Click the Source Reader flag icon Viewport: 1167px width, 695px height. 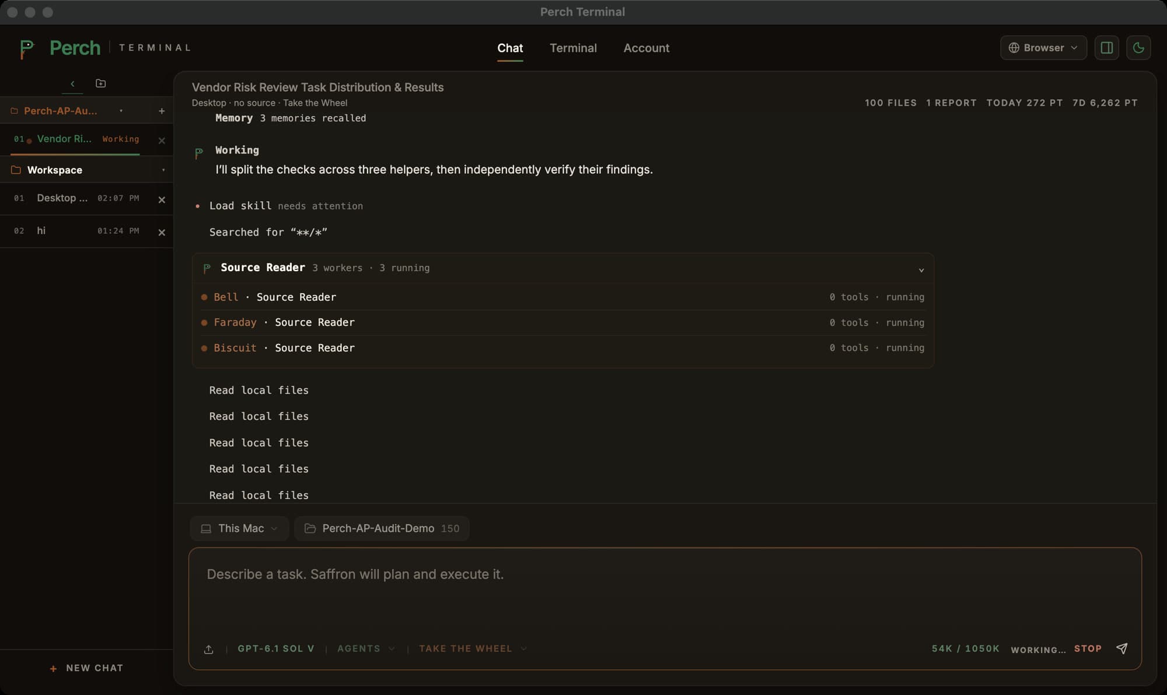(207, 268)
